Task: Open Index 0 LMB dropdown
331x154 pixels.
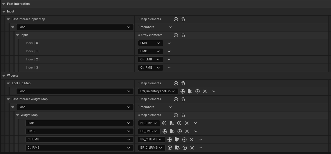Action: tap(151, 43)
